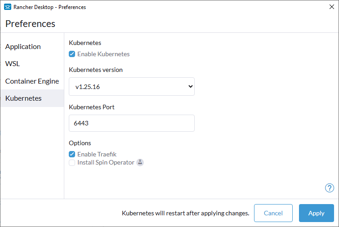Viewport: 339px width, 227px height.
Task: Click Apply to save changes
Action: tap(316, 213)
